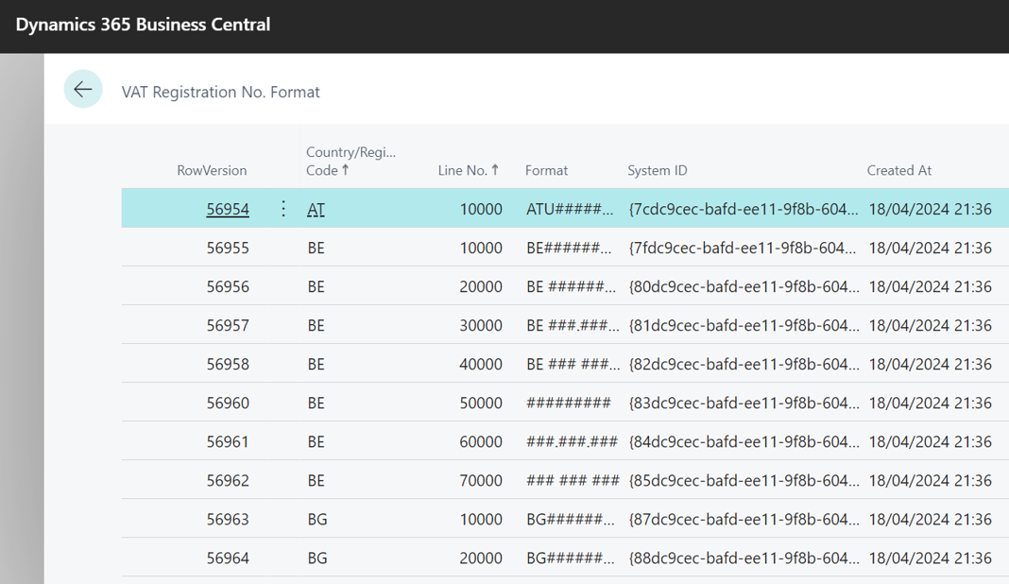Sort by the Line No. column header

pos(468,170)
